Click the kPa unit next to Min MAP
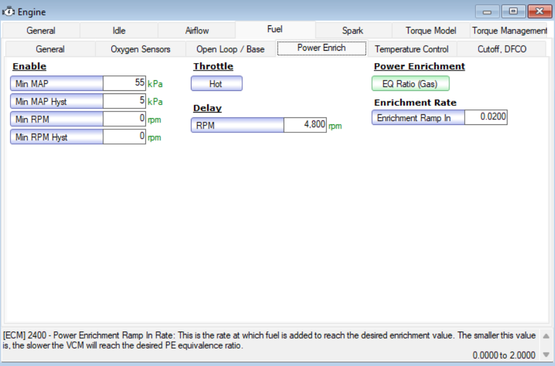Viewport: 555px width, 366px height. pyautogui.click(x=155, y=84)
